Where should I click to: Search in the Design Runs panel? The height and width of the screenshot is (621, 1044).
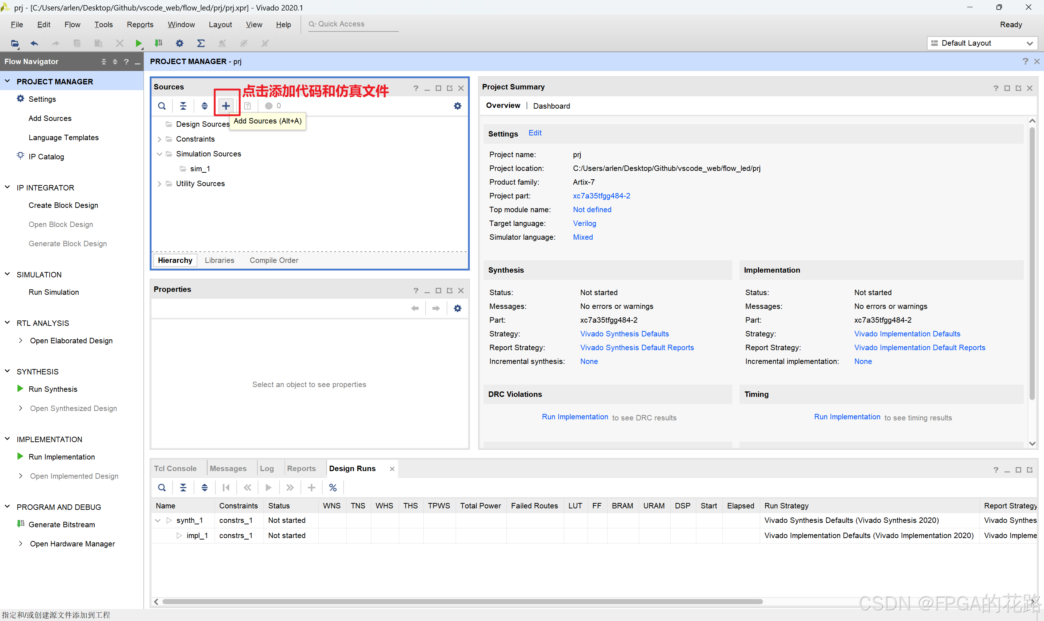[x=162, y=487]
